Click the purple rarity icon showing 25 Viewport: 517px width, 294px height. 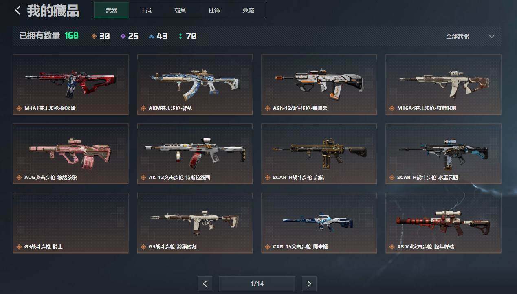tap(123, 37)
